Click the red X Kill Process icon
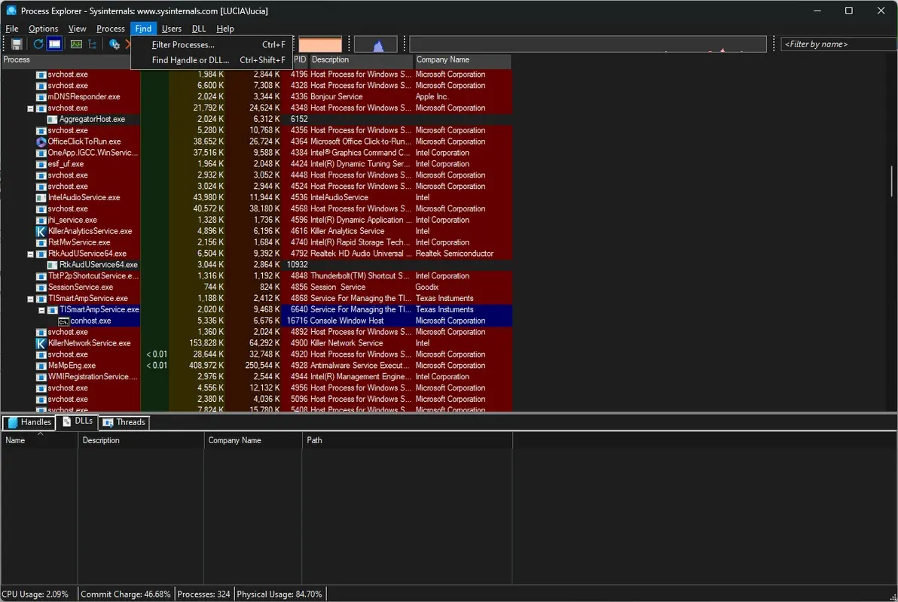 [128, 44]
